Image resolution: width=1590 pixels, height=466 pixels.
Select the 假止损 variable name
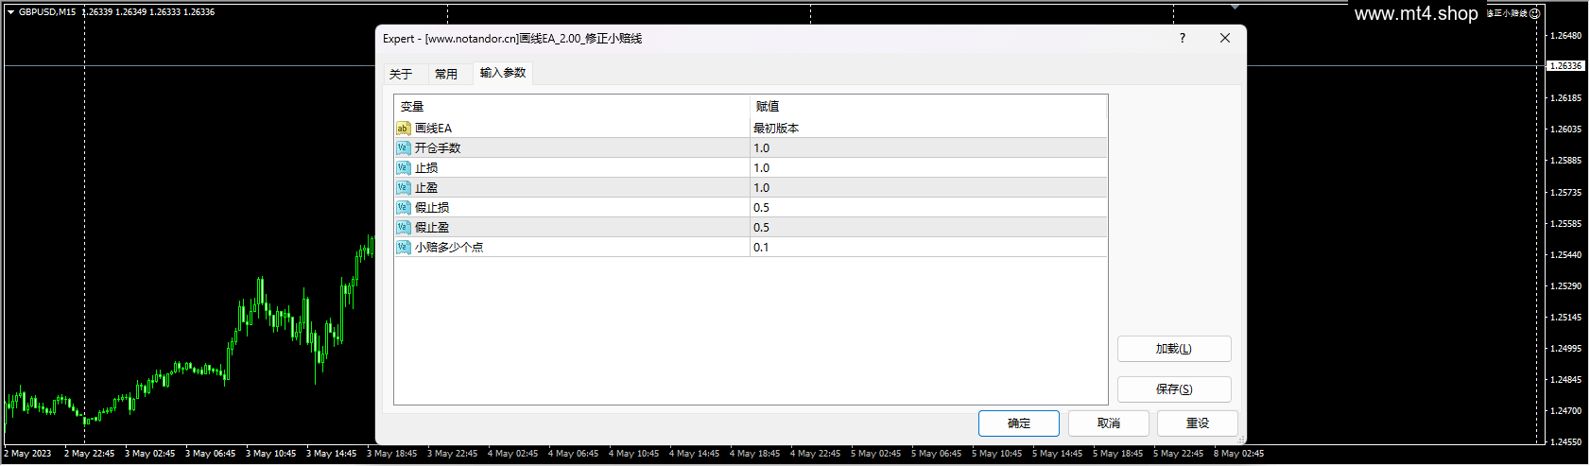[x=432, y=208]
